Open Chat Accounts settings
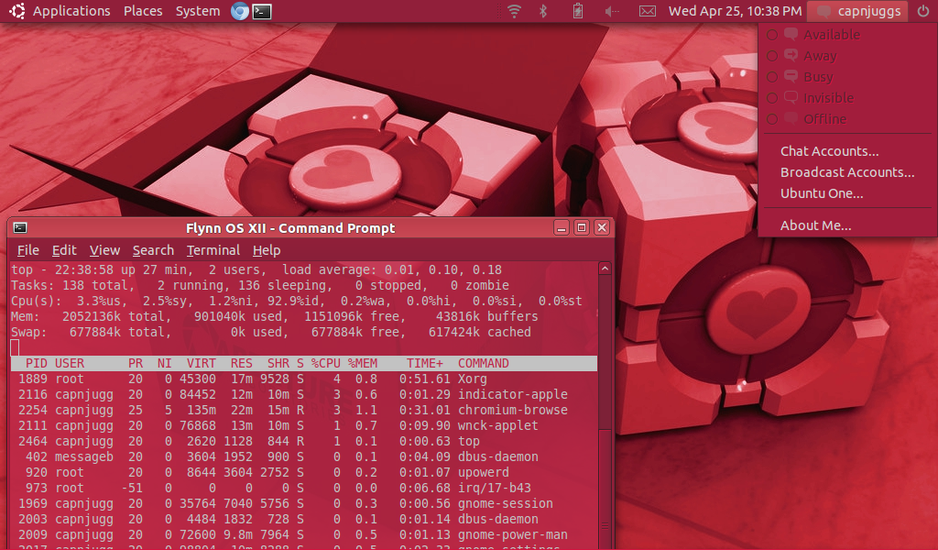 pos(829,151)
